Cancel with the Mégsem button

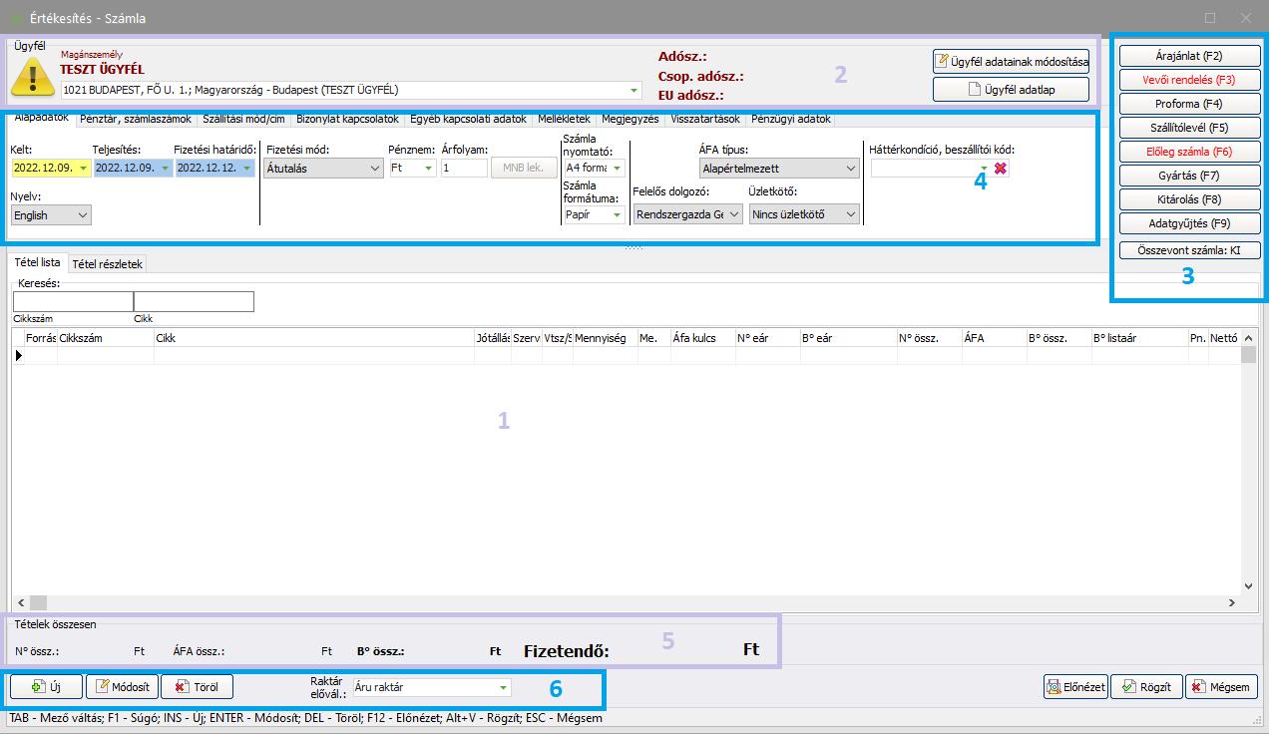(1222, 686)
